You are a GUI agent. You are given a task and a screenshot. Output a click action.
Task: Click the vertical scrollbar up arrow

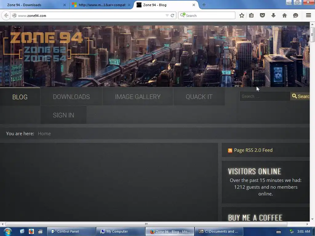point(312,24)
